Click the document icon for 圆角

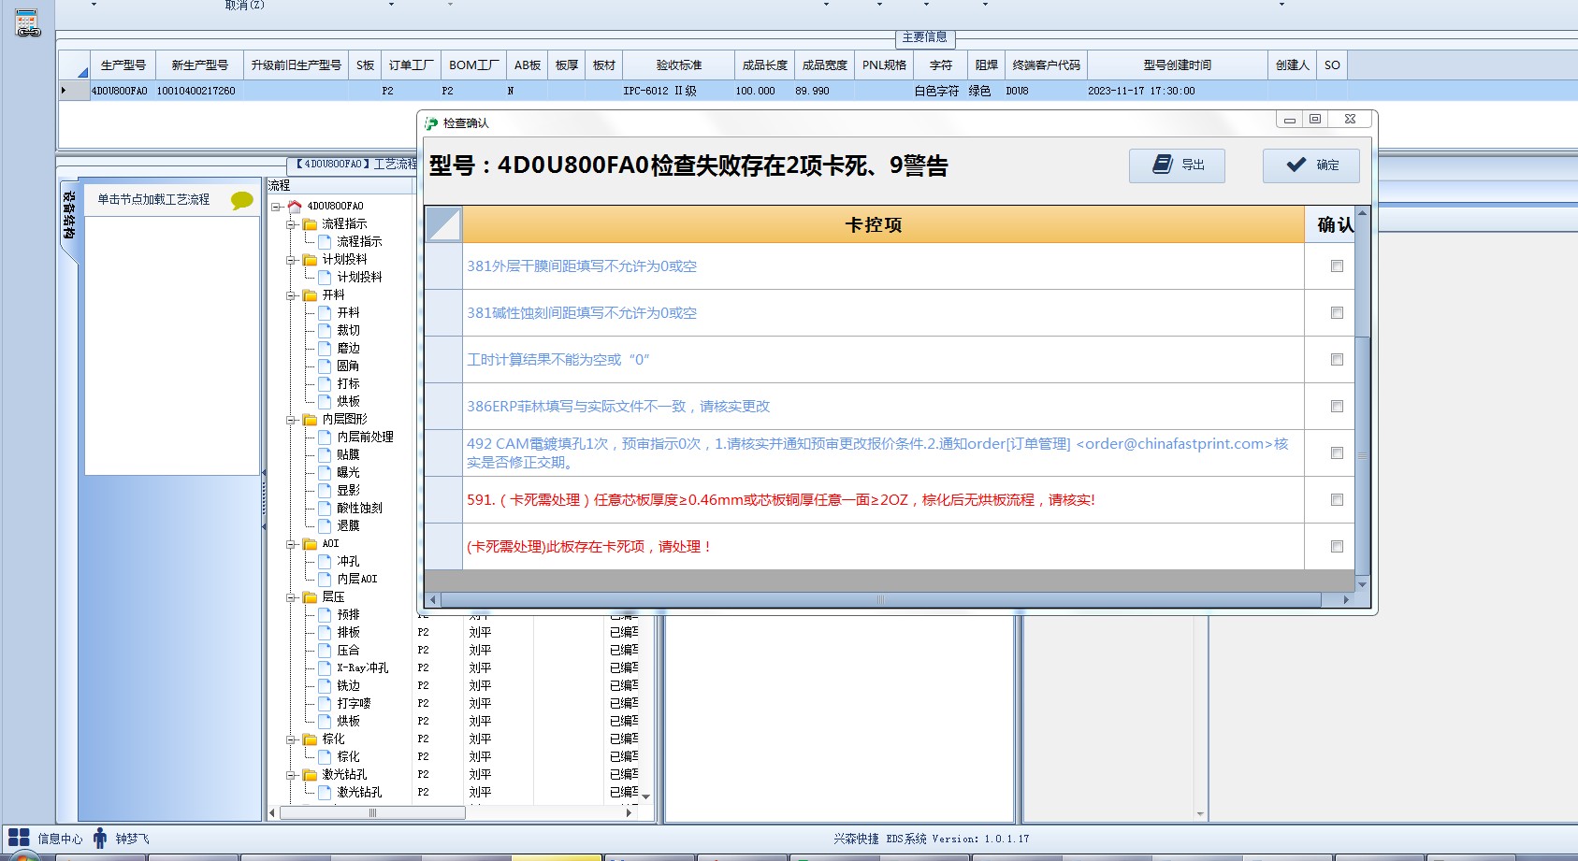point(325,366)
